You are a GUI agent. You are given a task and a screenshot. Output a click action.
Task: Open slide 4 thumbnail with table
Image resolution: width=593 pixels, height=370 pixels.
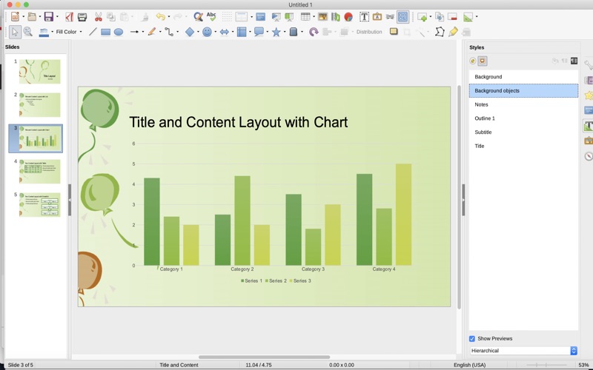40,172
